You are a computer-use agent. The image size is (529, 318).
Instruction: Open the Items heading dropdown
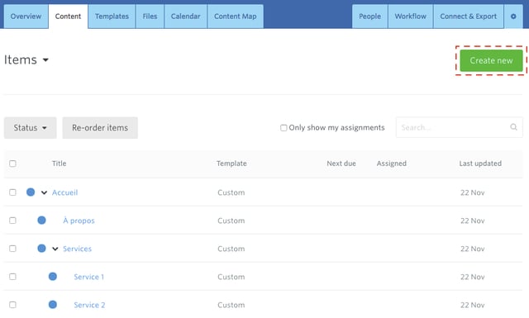(26, 59)
